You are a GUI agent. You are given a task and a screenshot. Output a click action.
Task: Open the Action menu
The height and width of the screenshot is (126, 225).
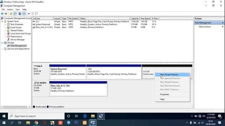[x=10, y=9]
